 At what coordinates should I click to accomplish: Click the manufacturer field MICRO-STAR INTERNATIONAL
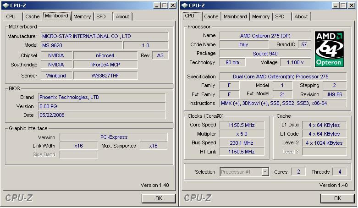[105, 36]
